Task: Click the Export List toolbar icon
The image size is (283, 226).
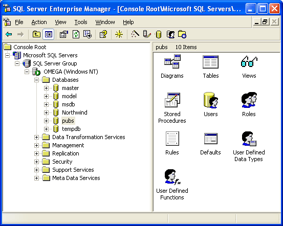Action: click(88, 34)
